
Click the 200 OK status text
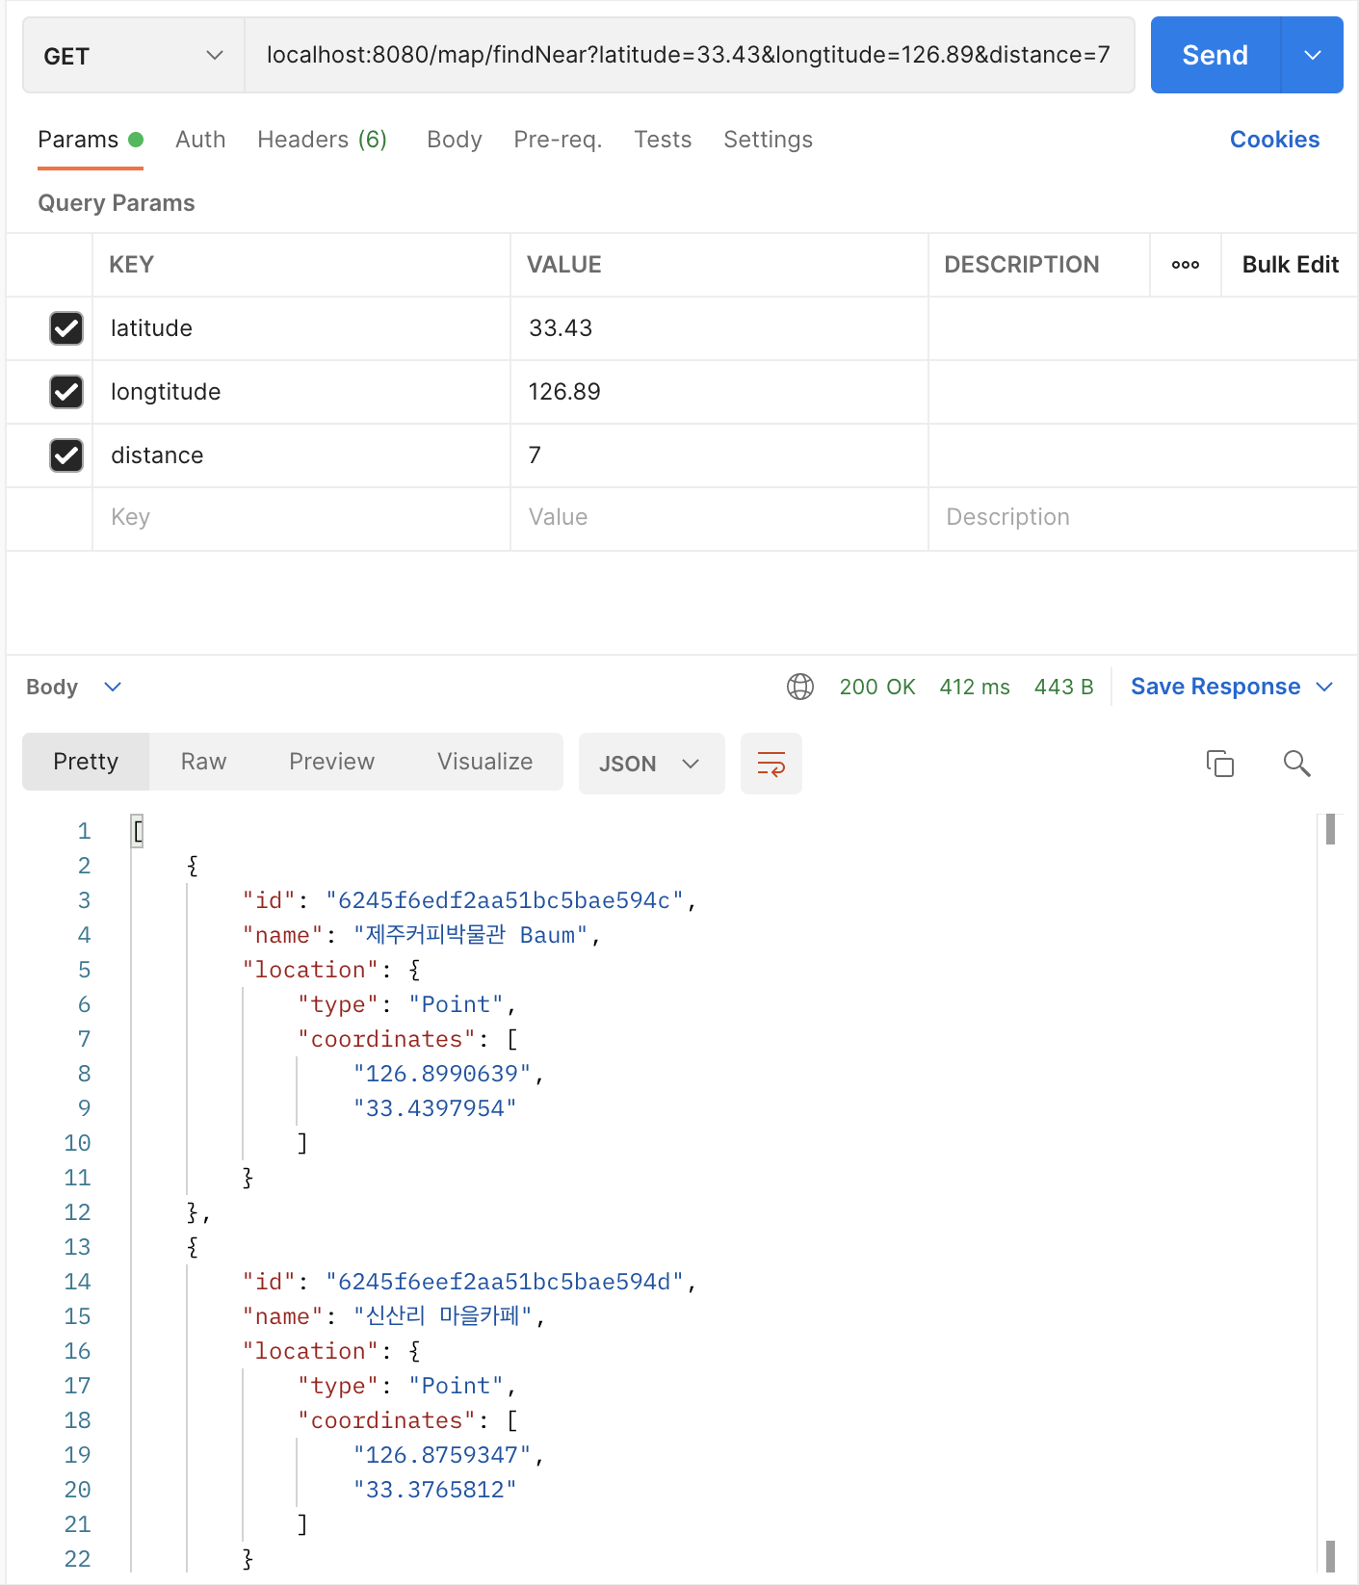[x=877, y=687]
